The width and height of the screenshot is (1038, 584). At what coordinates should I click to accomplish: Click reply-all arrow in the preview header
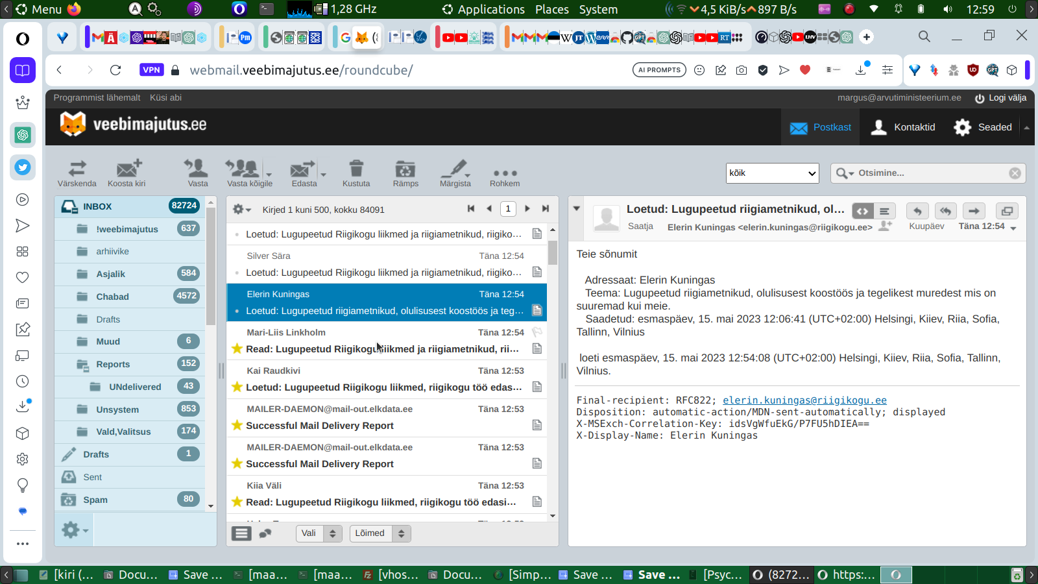pos(946,211)
